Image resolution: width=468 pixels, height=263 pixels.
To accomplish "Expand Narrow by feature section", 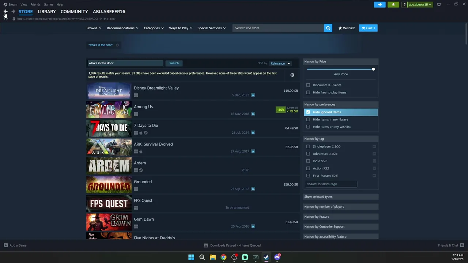I will [341, 217].
